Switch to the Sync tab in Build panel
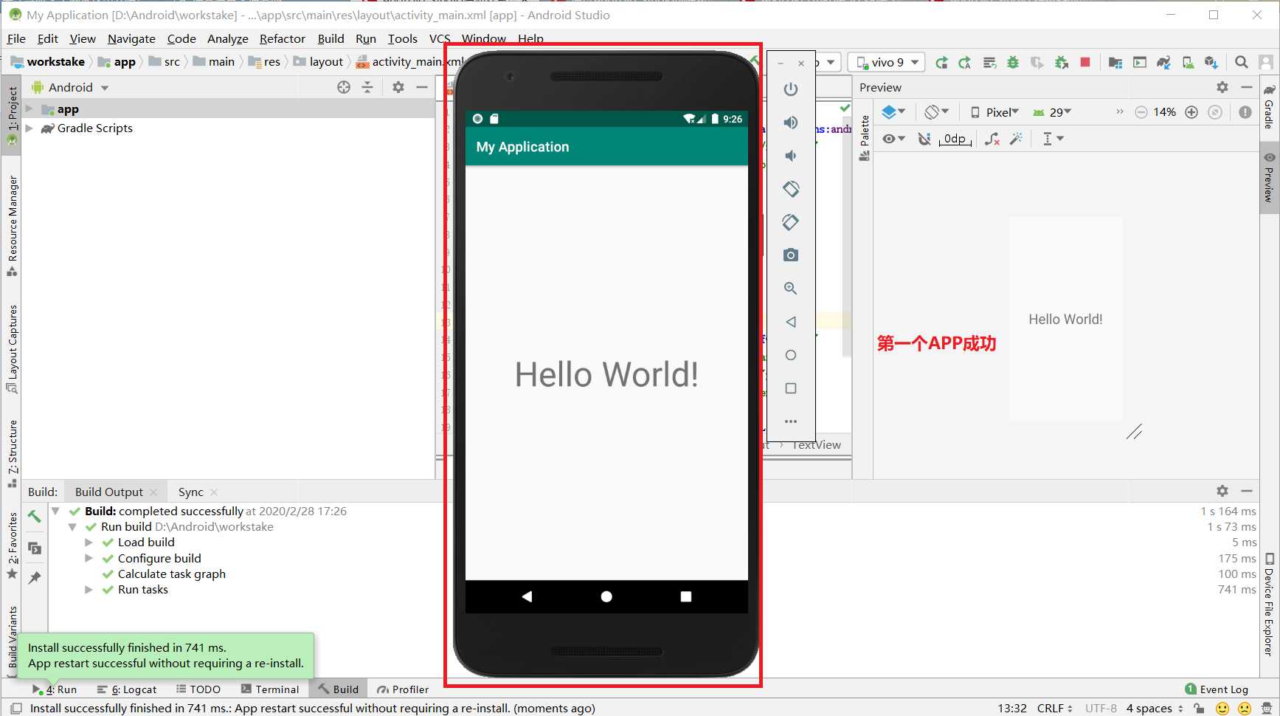Screen dimensions: 1280x716 click(190, 492)
